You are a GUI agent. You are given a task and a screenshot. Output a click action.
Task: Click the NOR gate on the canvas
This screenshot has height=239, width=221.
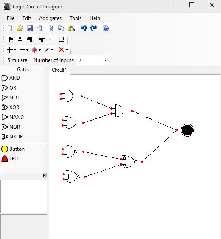pyautogui.click(x=73, y=177)
